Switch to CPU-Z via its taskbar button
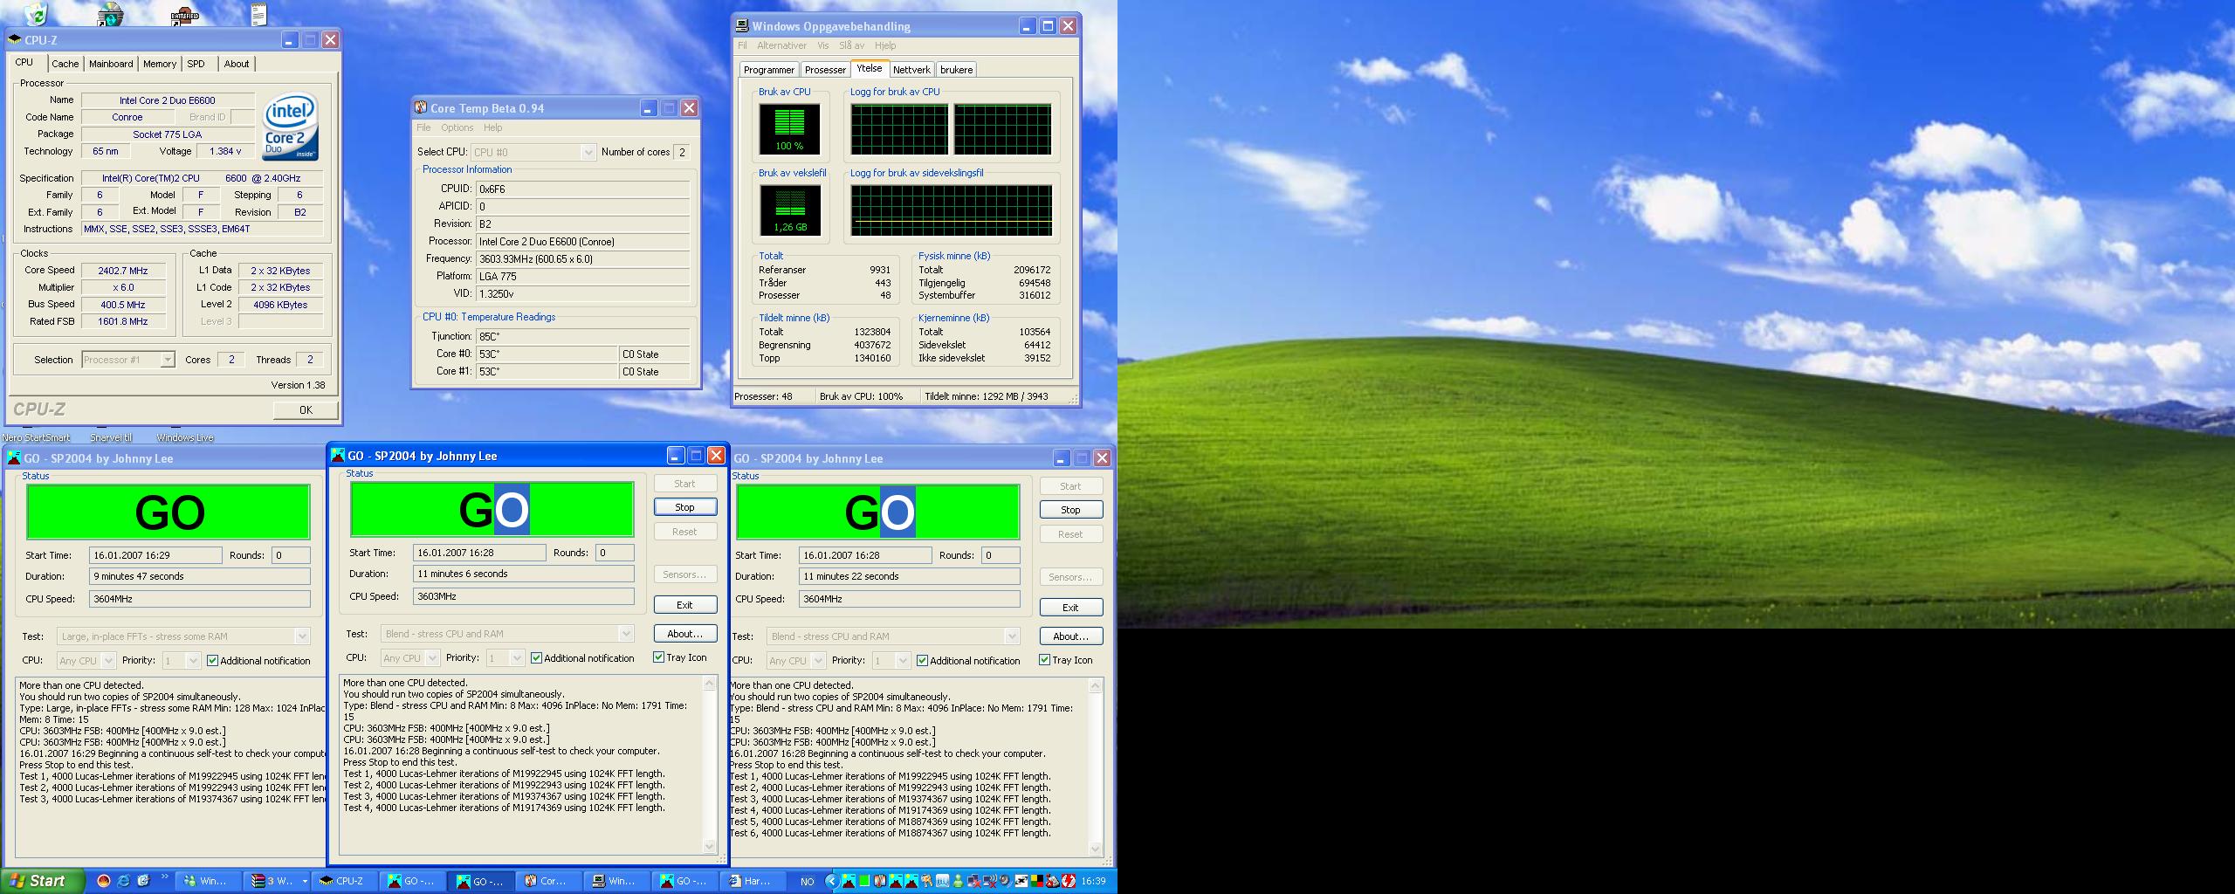Screen dimensions: 2235x894 click(344, 882)
